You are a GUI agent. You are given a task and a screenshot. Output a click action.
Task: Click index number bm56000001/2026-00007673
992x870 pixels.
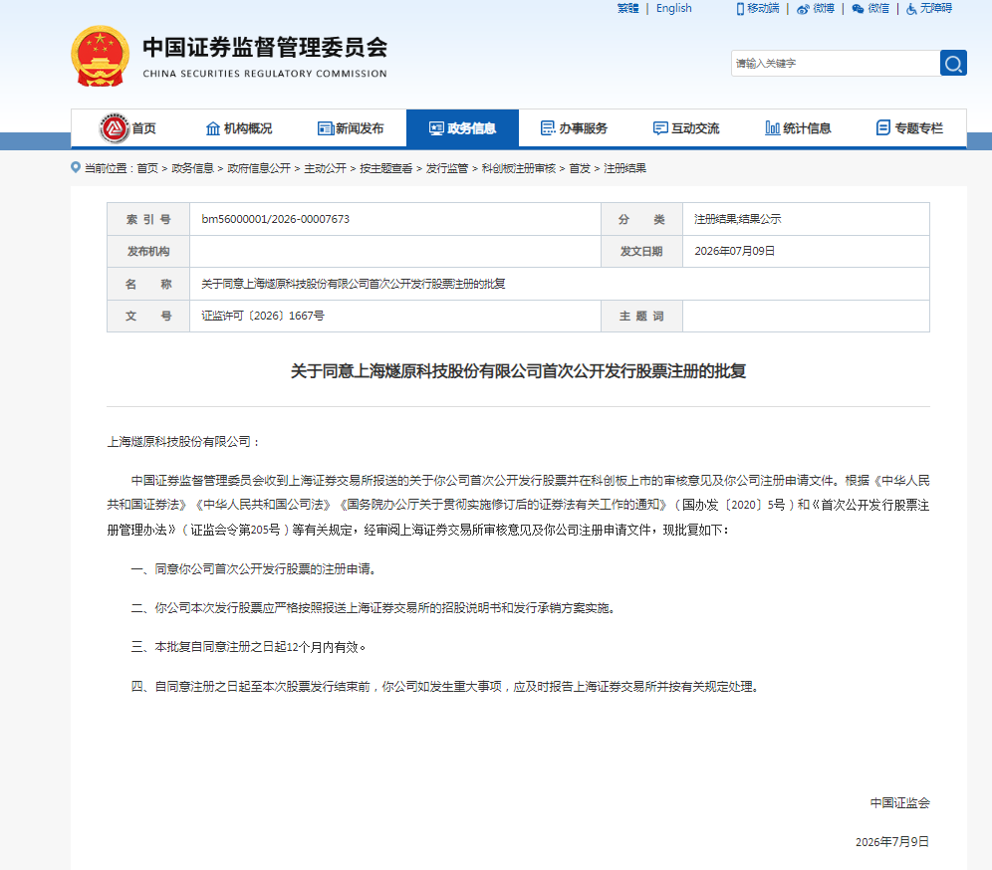(275, 219)
